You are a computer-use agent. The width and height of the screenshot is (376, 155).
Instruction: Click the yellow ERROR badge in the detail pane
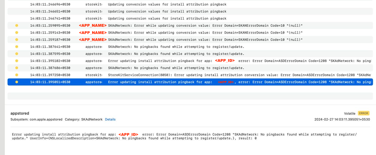[x=363, y=113]
